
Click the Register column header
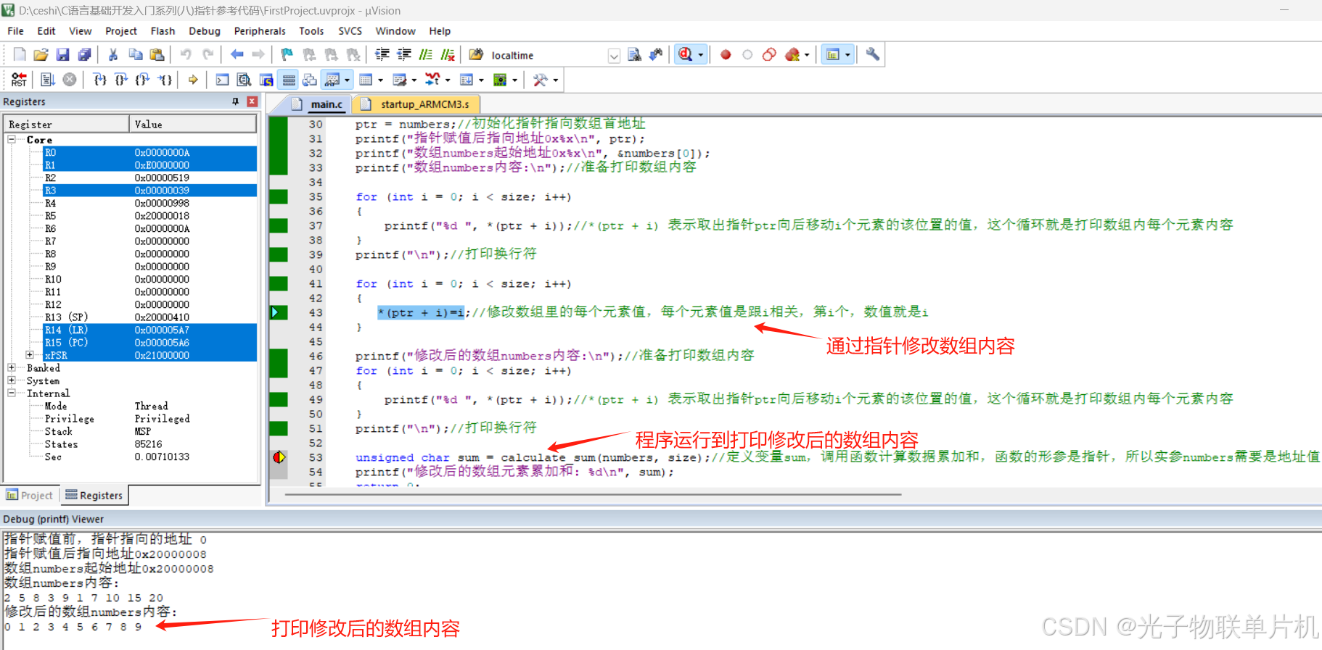[x=67, y=124]
